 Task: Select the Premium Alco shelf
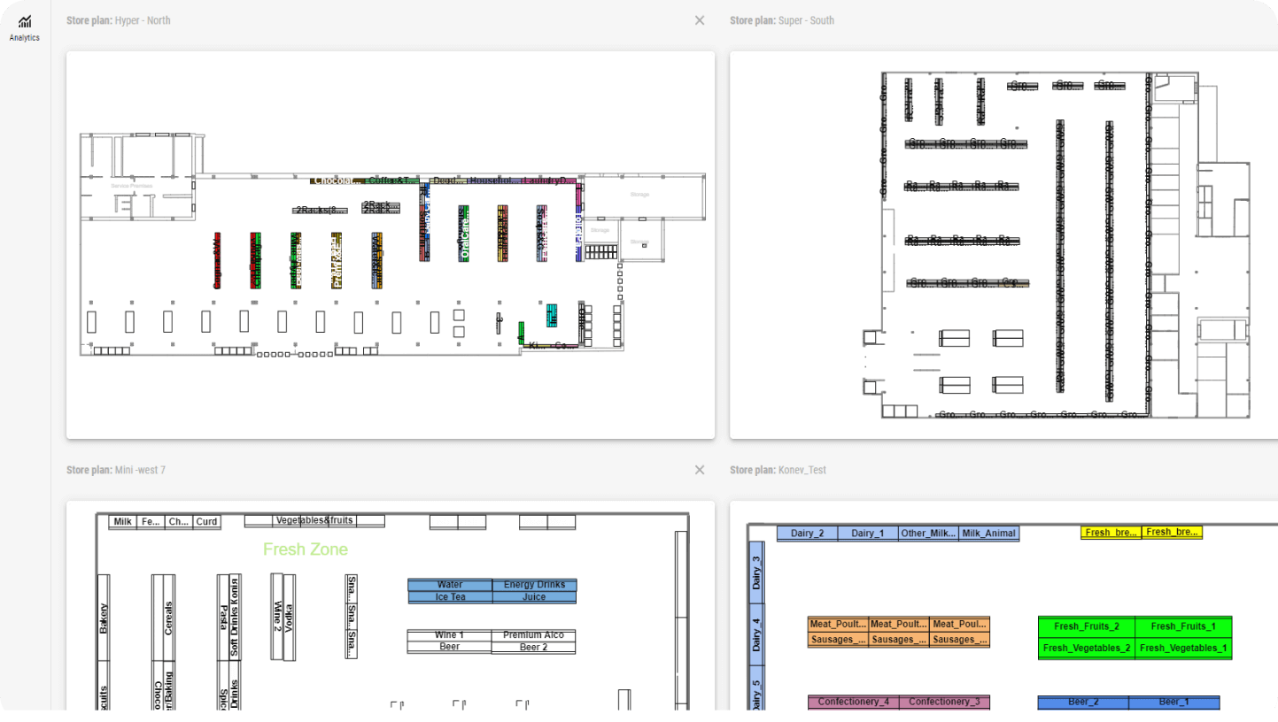pyautogui.click(x=533, y=635)
